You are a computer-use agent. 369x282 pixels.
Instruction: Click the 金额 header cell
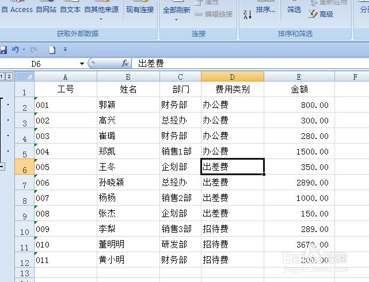(299, 89)
